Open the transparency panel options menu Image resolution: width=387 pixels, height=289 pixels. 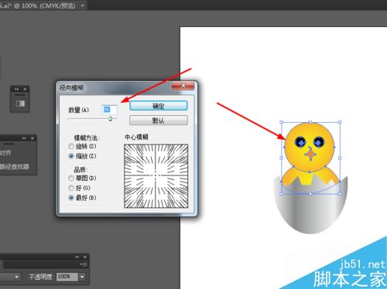(84, 264)
